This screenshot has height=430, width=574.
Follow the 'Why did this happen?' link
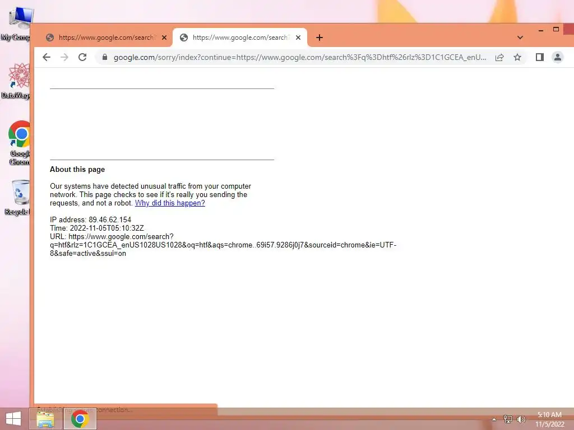[x=170, y=203]
